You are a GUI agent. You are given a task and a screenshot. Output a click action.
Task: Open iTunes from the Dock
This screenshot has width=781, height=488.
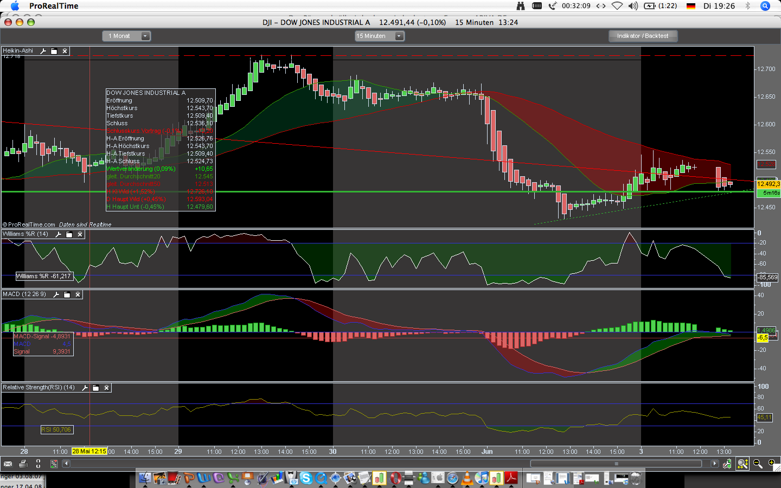[x=482, y=478]
